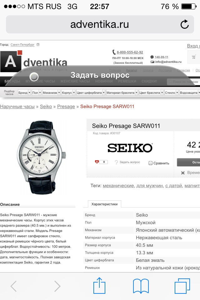Click the Seiko breadcrumb link
The image size is (200, 300).
[46, 107]
